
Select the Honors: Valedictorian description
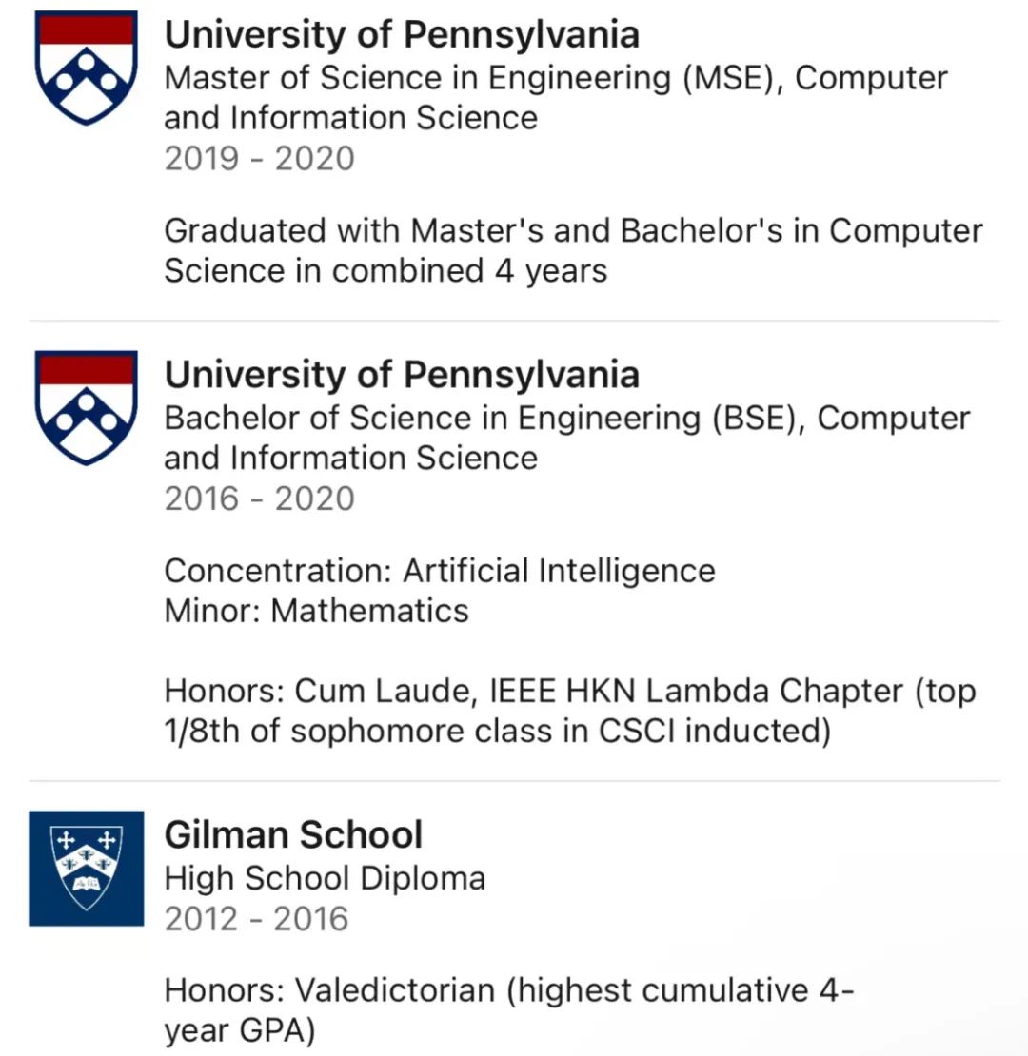[x=508, y=1011]
